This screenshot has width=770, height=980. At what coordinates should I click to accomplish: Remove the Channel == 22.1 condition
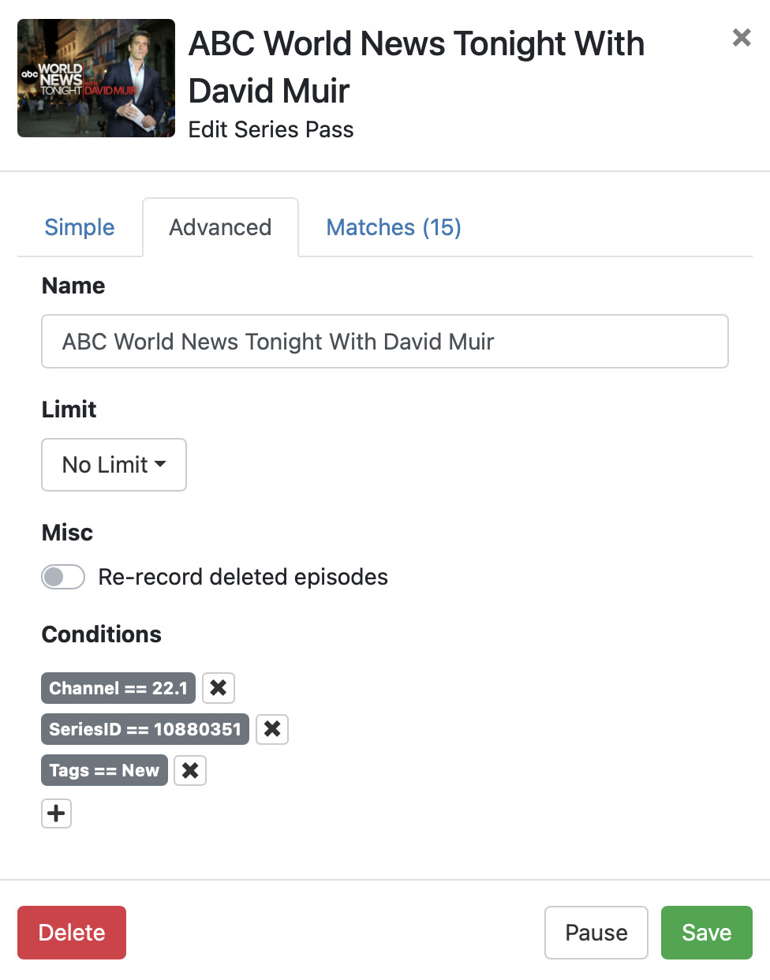[219, 688]
